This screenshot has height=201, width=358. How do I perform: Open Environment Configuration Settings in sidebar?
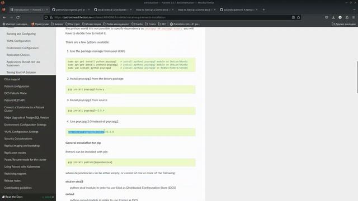[x=25, y=125]
